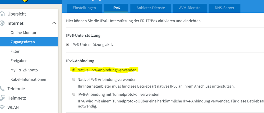This screenshot has width=264, height=113.
Task: Click the Native IPv6-Anbindung verwenden label
Action: (x=107, y=79)
